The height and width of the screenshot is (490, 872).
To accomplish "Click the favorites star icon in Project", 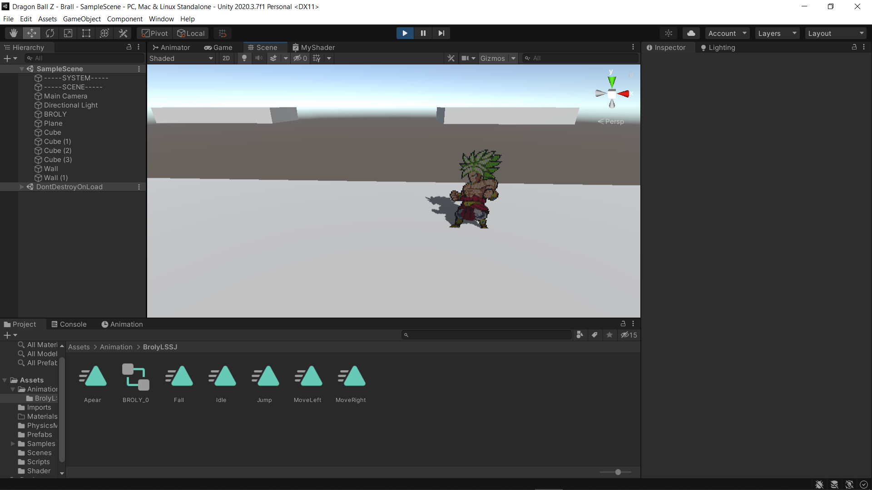I will 609,335.
